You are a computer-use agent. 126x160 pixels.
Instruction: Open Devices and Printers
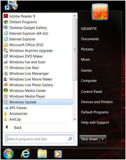pos(97,102)
